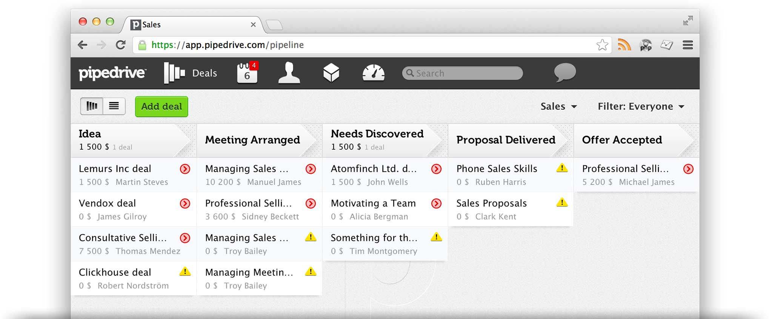Open the Vendox deal link

(107, 203)
